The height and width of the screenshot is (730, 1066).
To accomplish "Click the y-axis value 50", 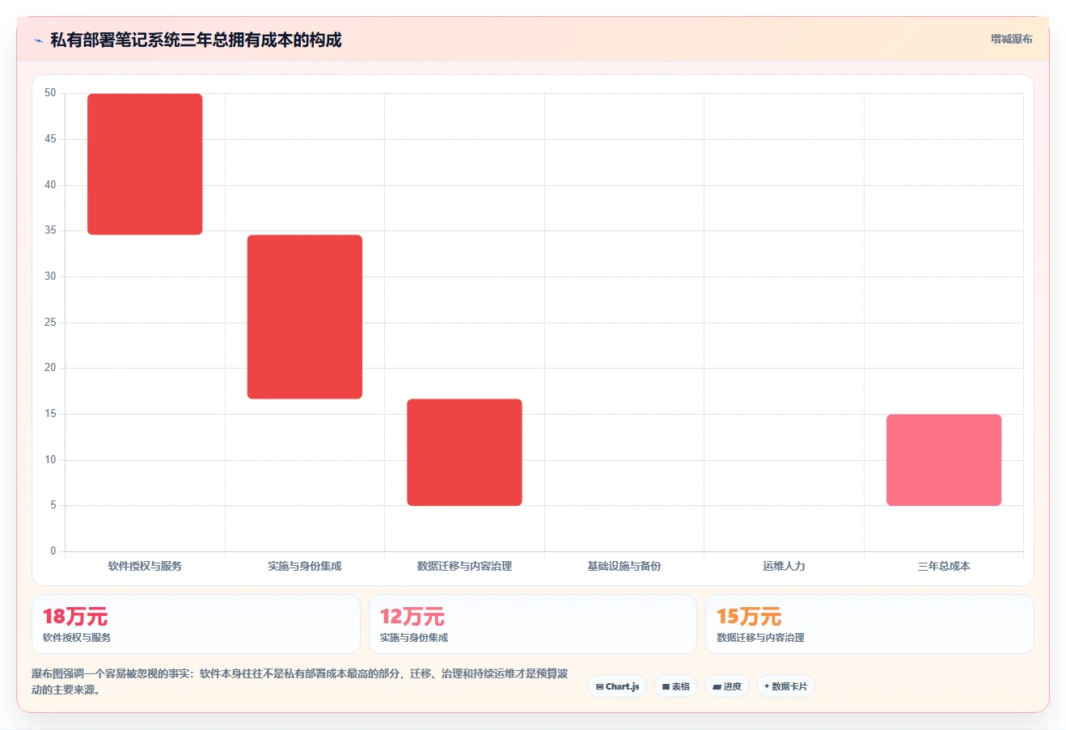I will [x=50, y=93].
